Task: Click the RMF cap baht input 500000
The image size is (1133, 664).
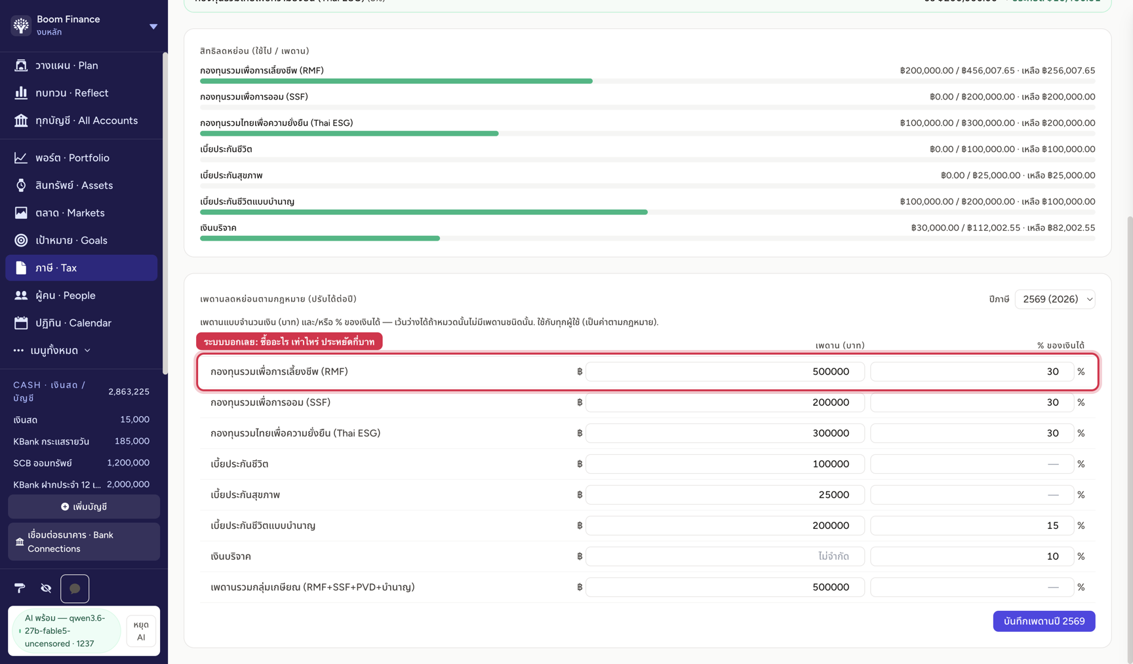Action: coord(725,372)
